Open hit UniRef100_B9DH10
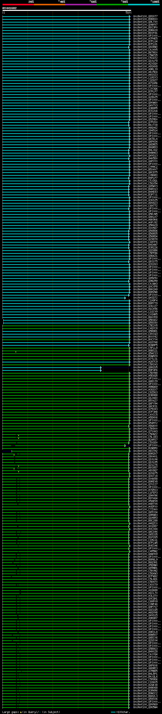The height and width of the screenshot is (714, 162). (x=145, y=19)
